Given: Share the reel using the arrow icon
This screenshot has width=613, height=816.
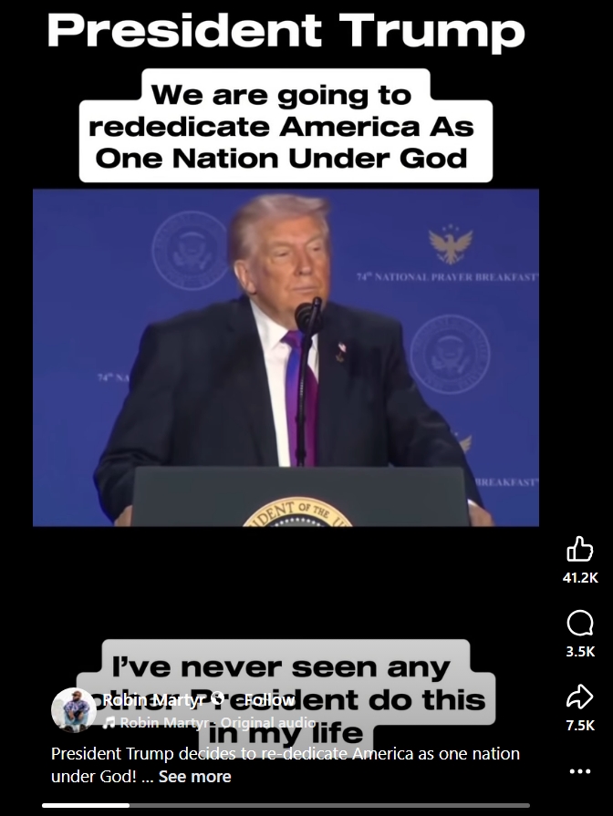Looking at the screenshot, I should (x=579, y=697).
